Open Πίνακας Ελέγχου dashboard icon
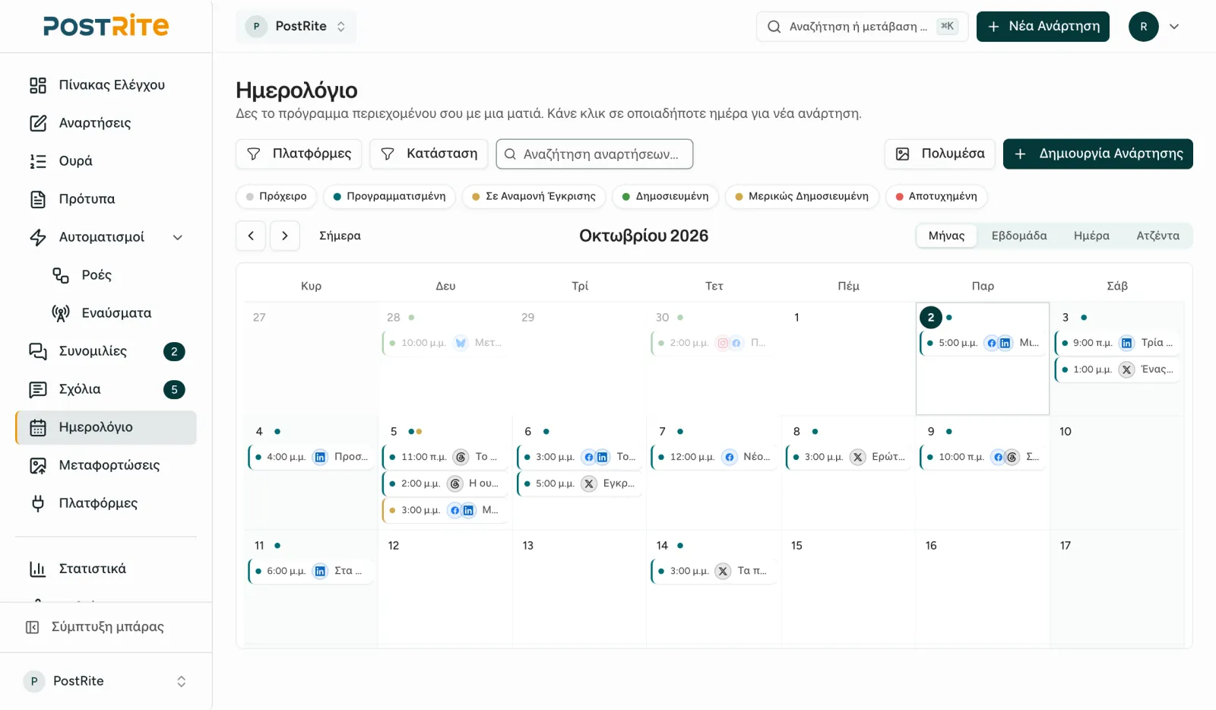1216x710 pixels. point(38,85)
